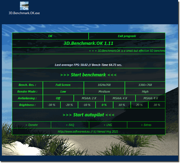The width and height of the screenshot is (180, 163).
Task: Turn antialiasing Off
Action: tap(58, 98)
